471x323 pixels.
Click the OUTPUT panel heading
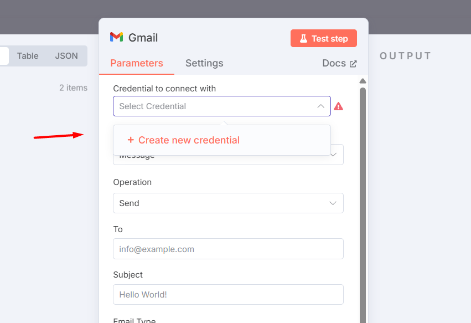(x=405, y=56)
